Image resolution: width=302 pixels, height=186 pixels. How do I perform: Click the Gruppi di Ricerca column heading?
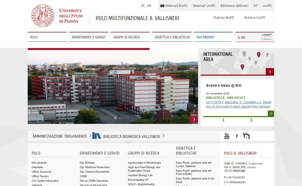click(143, 153)
